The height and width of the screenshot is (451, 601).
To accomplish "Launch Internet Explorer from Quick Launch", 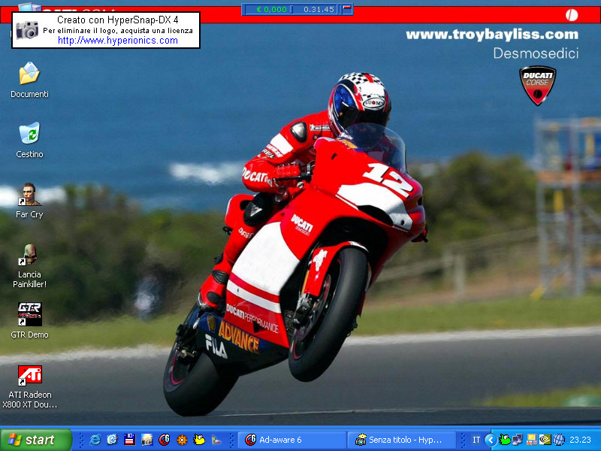I will pyautogui.click(x=95, y=440).
